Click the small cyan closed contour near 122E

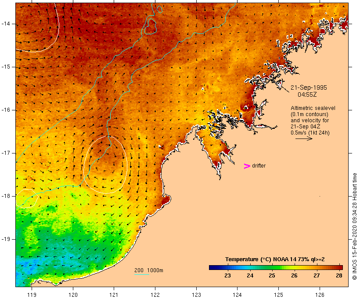159,9
